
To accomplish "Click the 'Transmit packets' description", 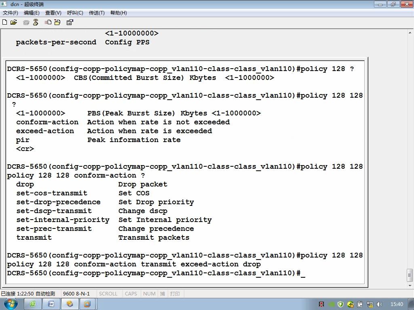I will (154, 238).
